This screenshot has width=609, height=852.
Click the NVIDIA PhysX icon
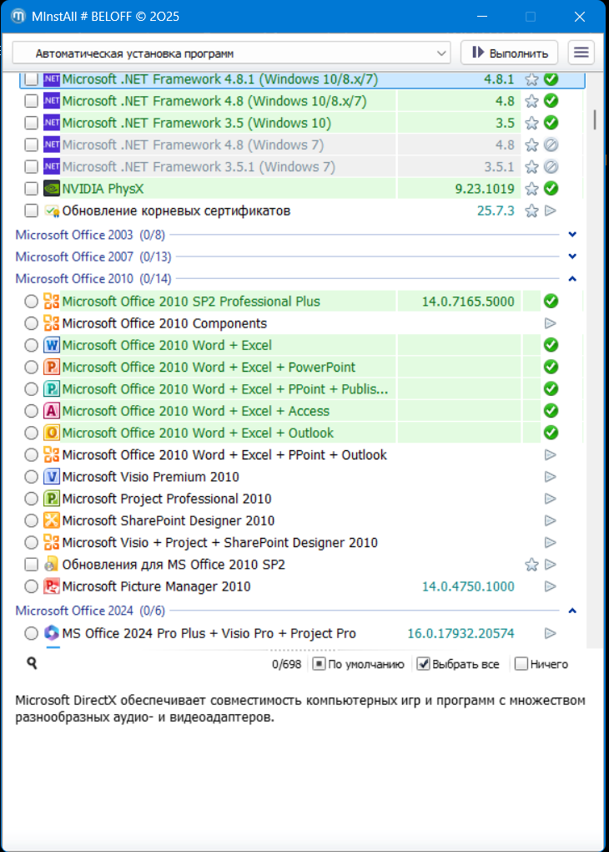click(52, 189)
